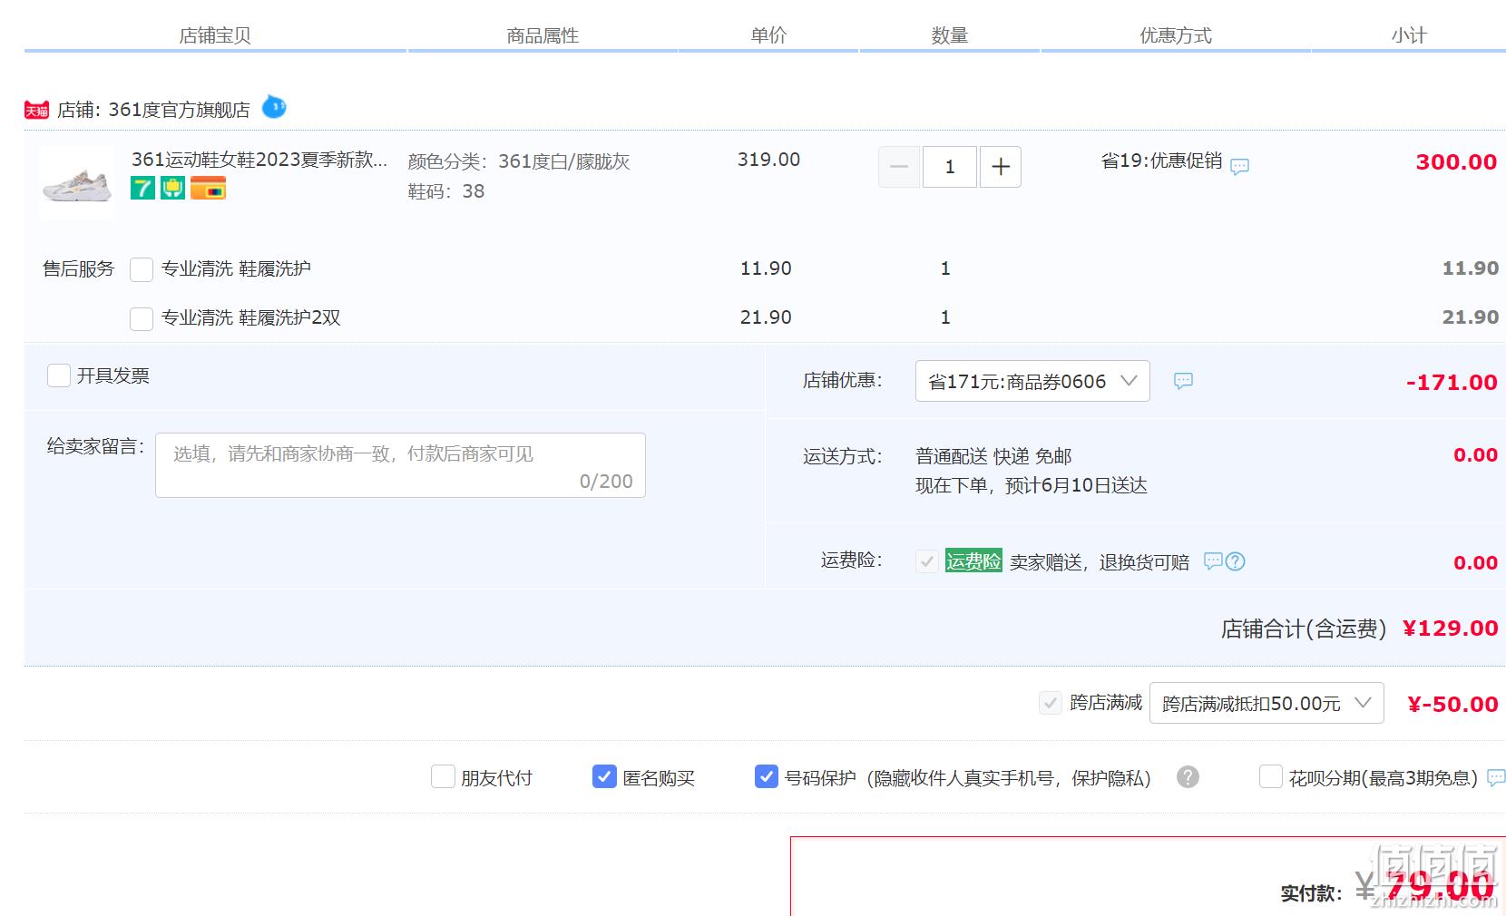Image resolution: width=1506 pixels, height=916 pixels.
Task: Uncheck the 号码保护 option
Action: [767, 777]
